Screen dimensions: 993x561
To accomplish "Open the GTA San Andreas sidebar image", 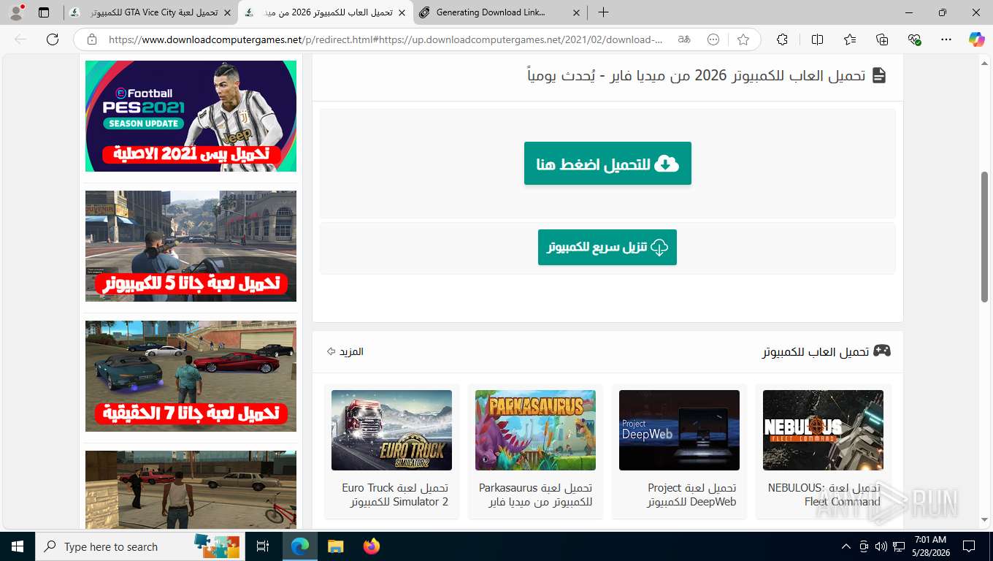I will 191,490.
